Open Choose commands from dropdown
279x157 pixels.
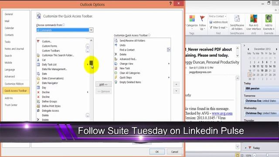click(x=91, y=30)
